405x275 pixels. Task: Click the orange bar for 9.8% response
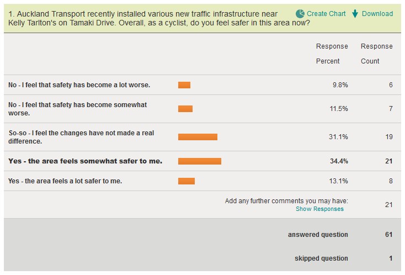point(184,85)
